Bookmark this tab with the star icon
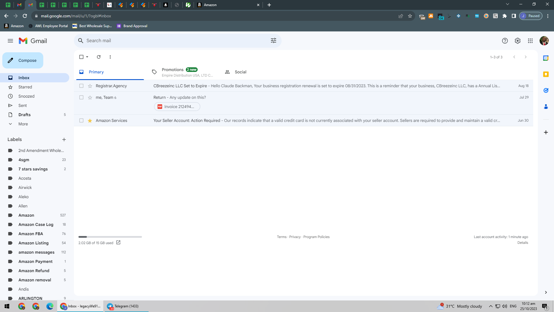This screenshot has width=554, height=312. [x=410, y=16]
